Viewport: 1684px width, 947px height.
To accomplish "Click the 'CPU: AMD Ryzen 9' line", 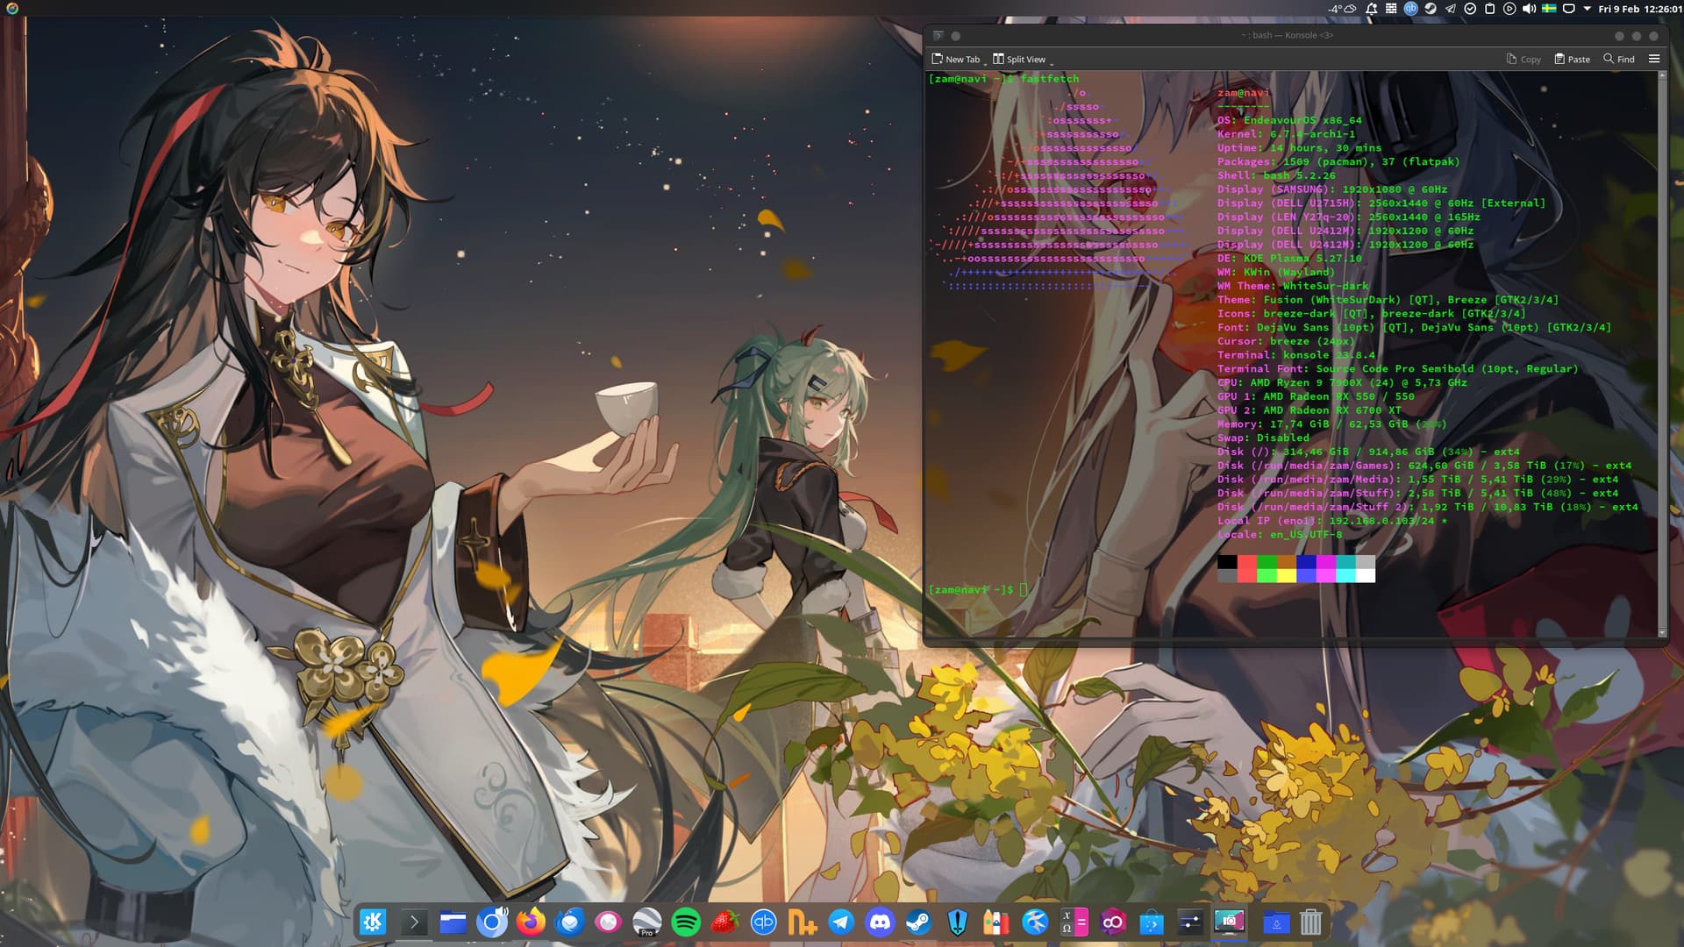I will coord(1342,382).
